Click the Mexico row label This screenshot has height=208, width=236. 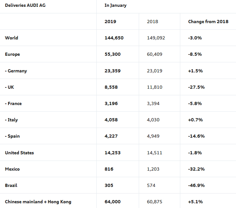click(x=13, y=169)
